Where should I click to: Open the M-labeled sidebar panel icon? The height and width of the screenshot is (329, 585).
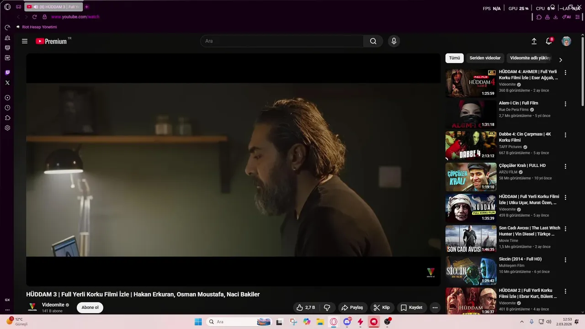click(x=7, y=58)
